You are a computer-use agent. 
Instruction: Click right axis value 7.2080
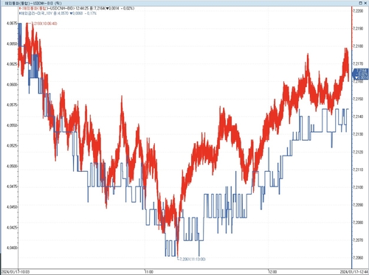tap(358, 223)
